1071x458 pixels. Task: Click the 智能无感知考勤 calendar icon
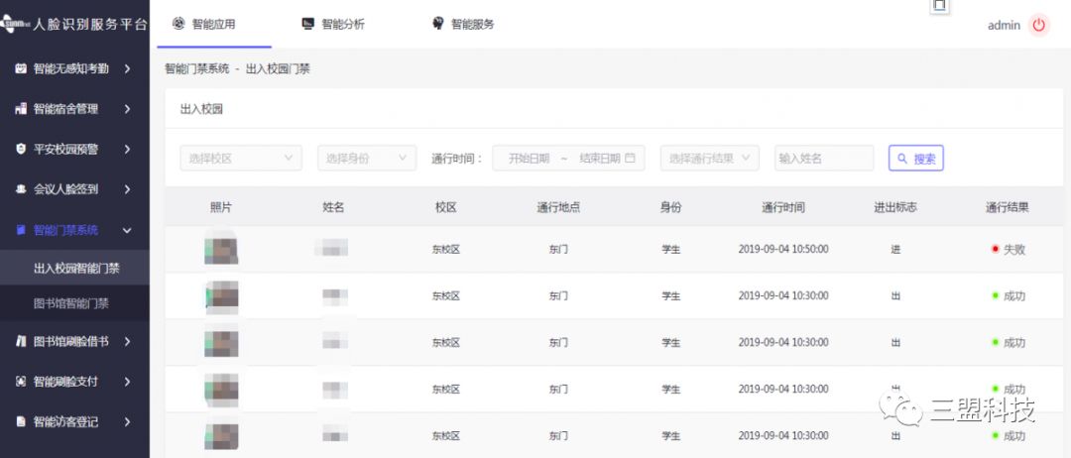21,68
